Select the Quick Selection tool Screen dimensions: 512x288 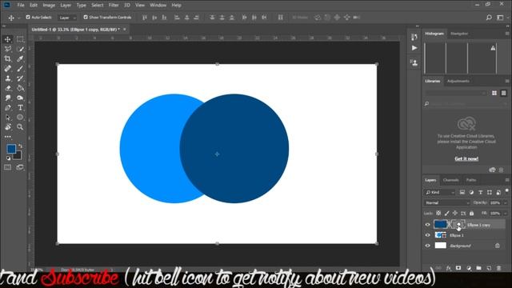pos(20,49)
